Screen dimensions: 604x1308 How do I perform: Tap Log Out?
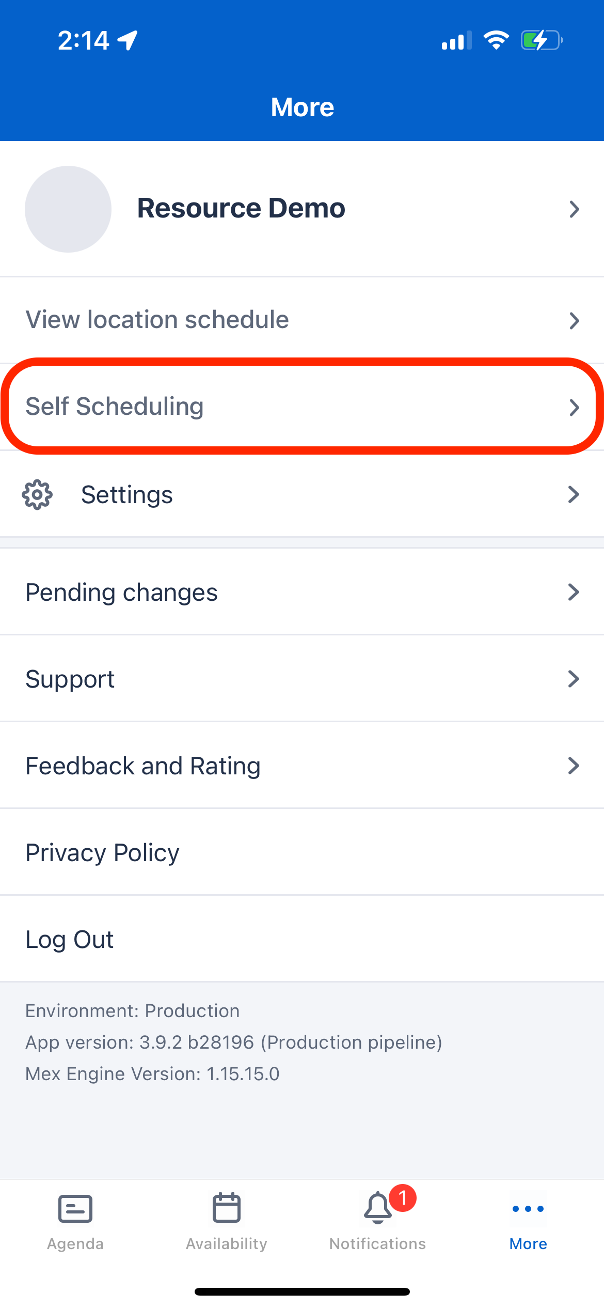click(x=69, y=939)
